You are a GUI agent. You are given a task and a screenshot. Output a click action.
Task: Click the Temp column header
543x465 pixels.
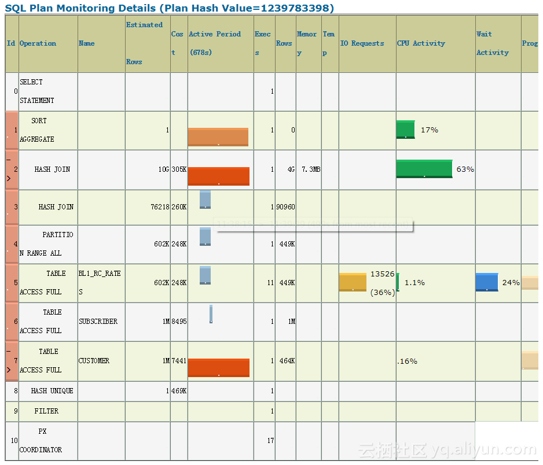pos(329,43)
